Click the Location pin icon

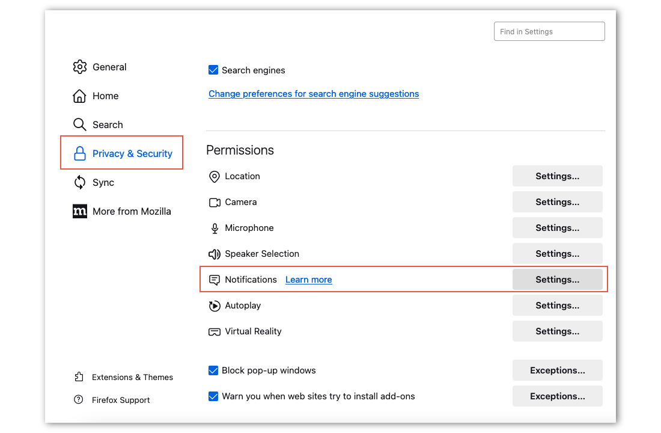[215, 176]
